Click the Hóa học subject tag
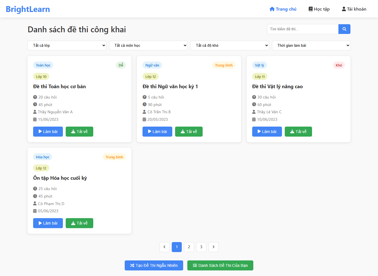 [x=43, y=157]
